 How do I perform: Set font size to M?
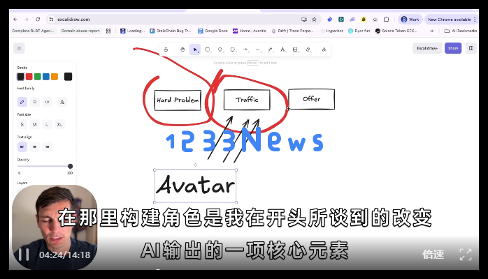pyautogui.click(x=34, y=124)
